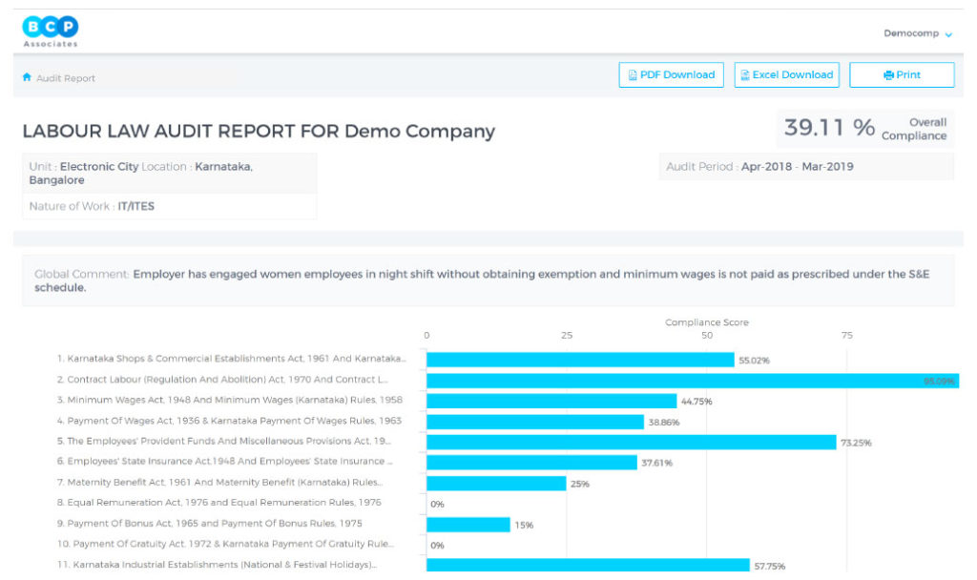Click the Karnataka Industrial Establishments label
The image size is (977, 580).
(217, 565)
